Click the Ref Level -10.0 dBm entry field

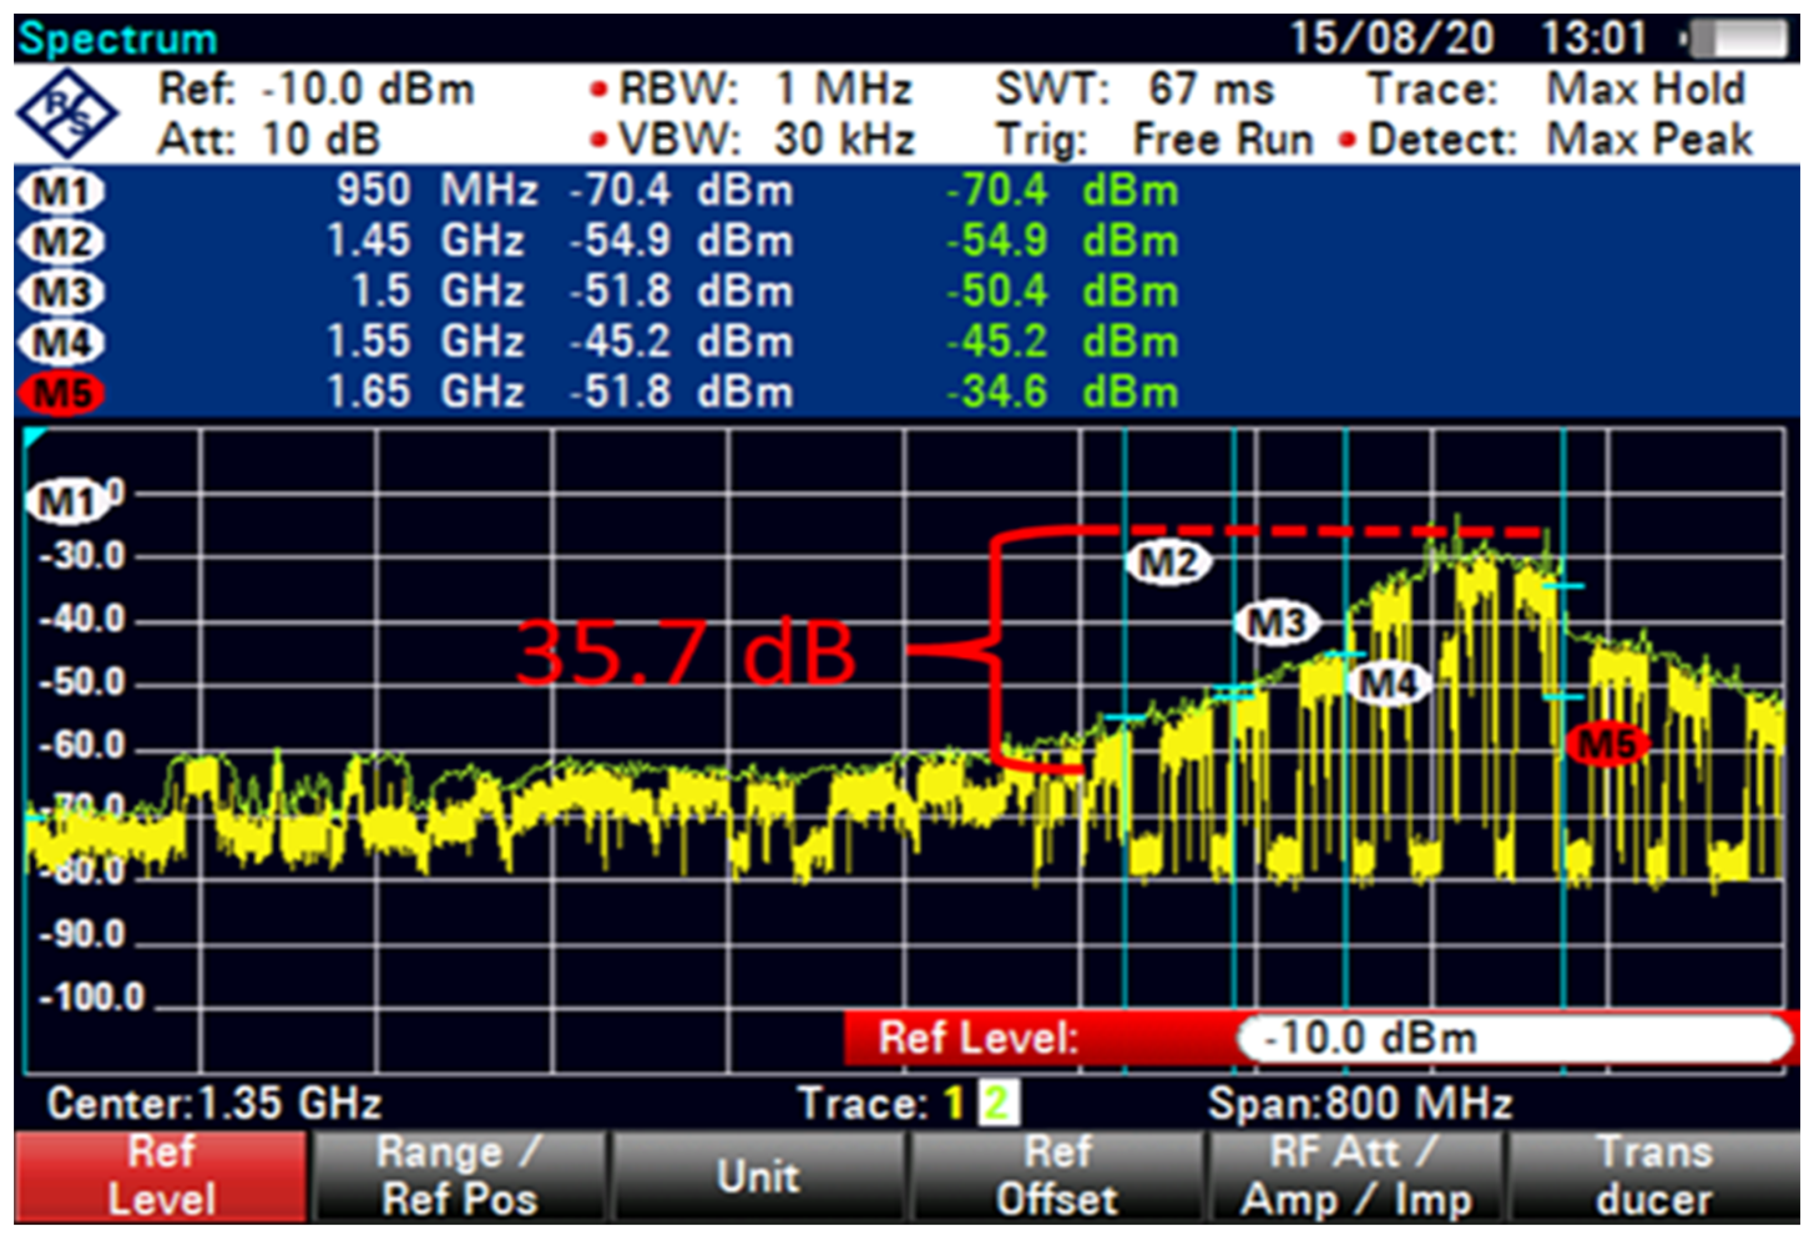1513,1038
